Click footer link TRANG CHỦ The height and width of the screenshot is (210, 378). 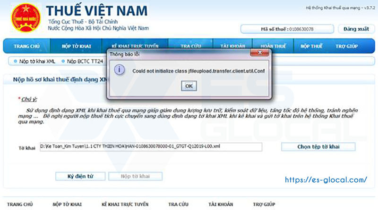(x=20, y=204)
